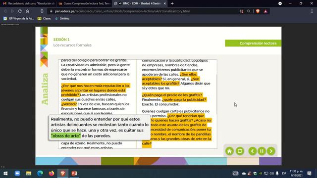Open Microsoft Edge from the taskbar
This screenshot has height=178, width=317.
pos(40,174)
